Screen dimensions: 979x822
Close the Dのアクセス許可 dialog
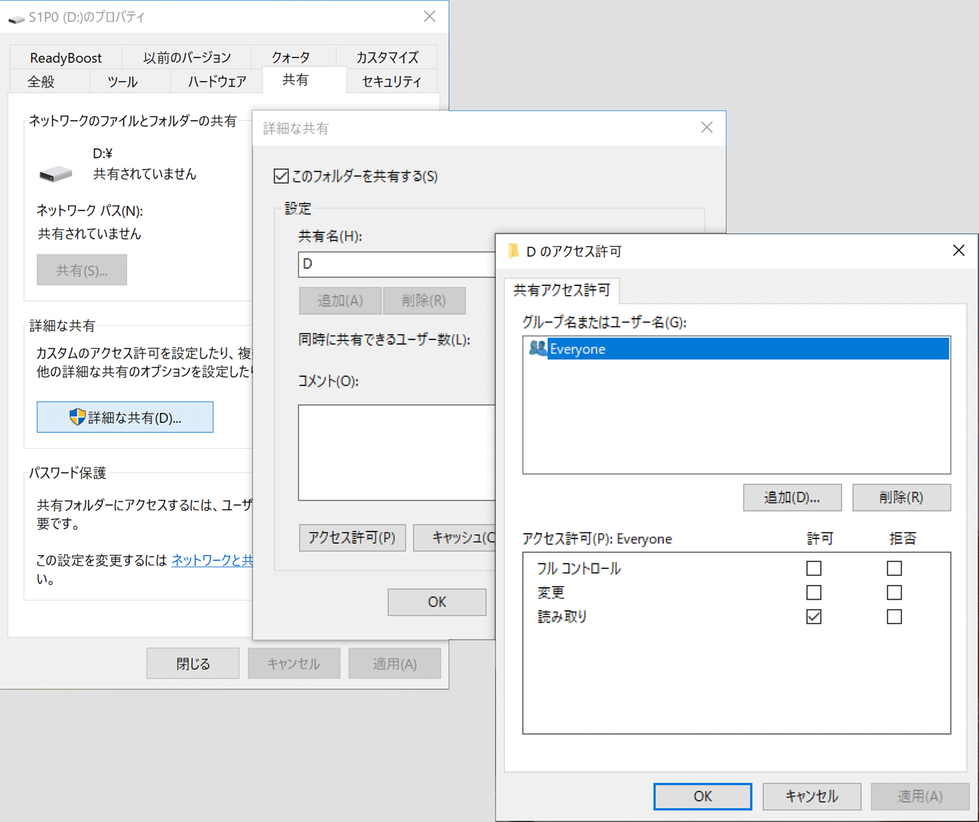click(x=958, y=251)
